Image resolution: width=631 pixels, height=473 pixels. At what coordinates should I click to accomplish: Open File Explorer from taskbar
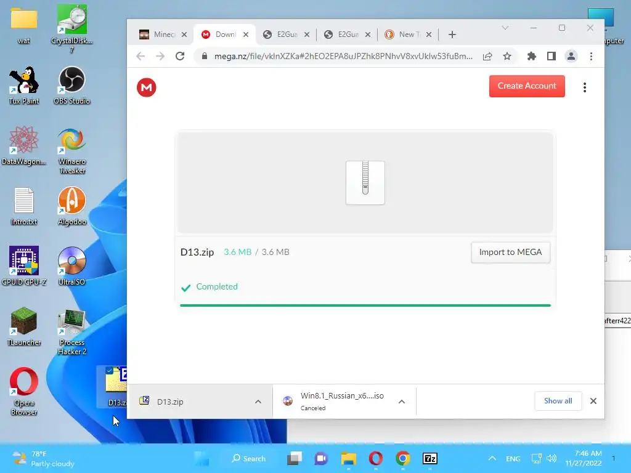click(x=349, y=458)
